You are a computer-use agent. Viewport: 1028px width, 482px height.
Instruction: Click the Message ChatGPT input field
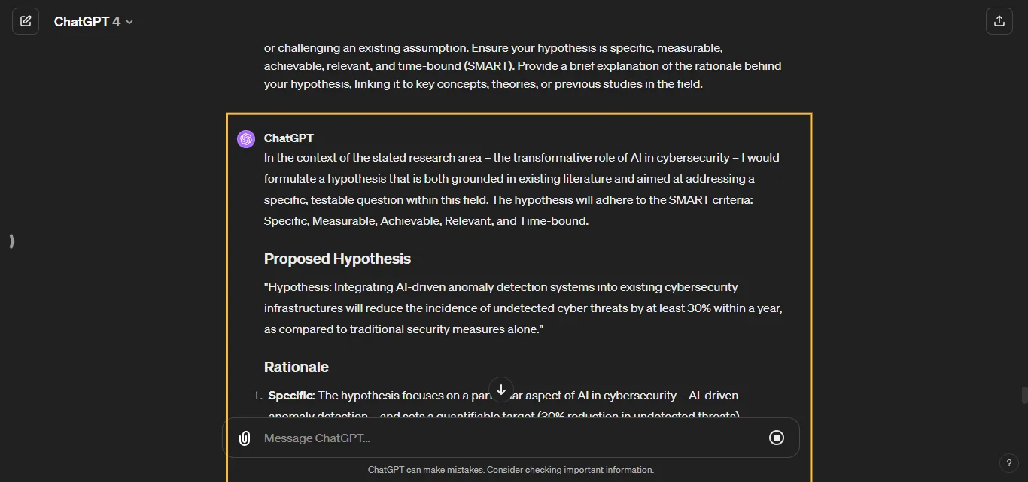click(x=452, y=438)
